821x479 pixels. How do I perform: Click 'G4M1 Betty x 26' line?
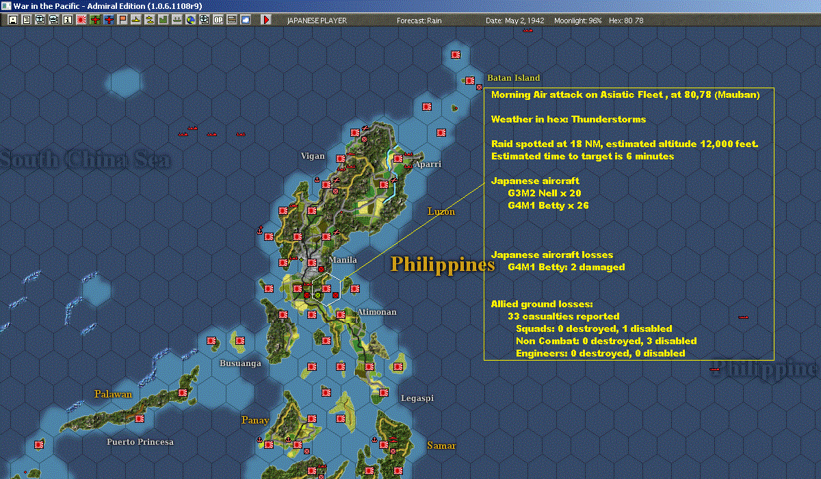[x=548, y=205]
